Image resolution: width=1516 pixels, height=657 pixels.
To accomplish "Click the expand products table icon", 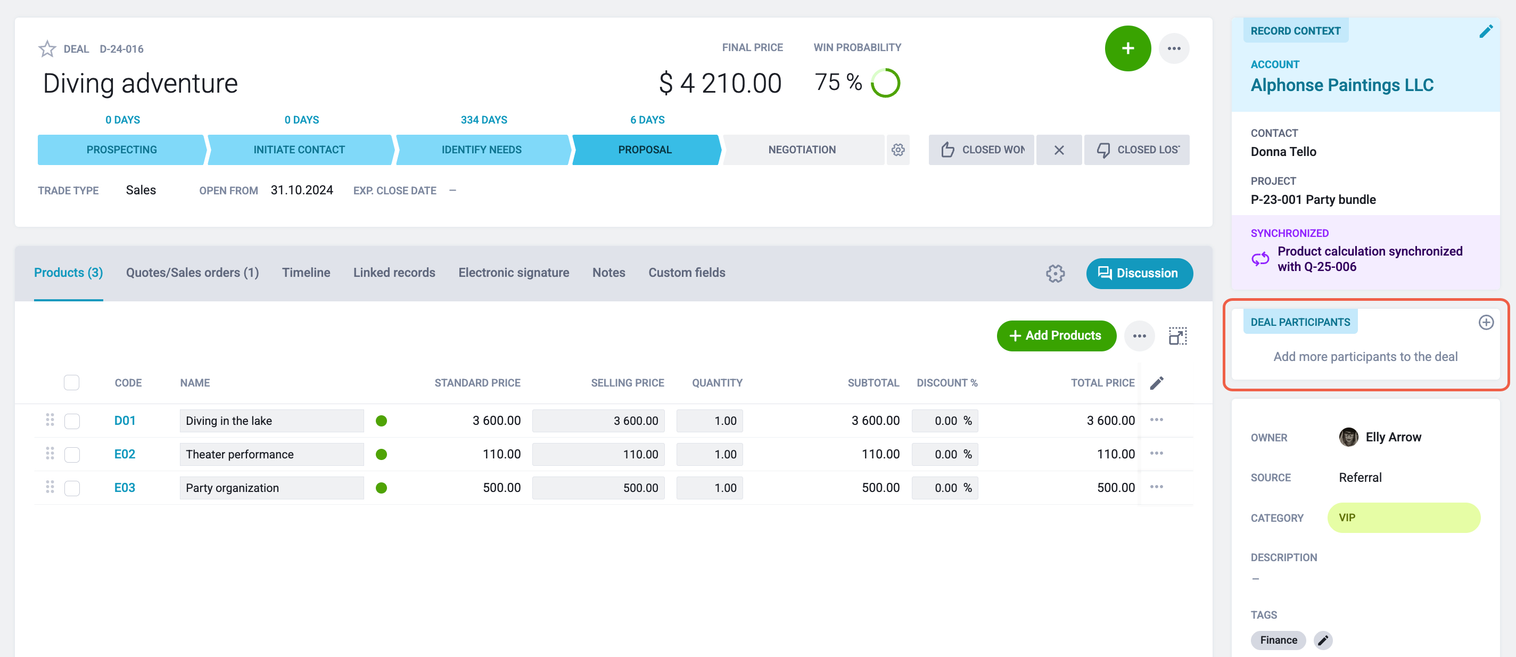I will tap(1177, 336).
